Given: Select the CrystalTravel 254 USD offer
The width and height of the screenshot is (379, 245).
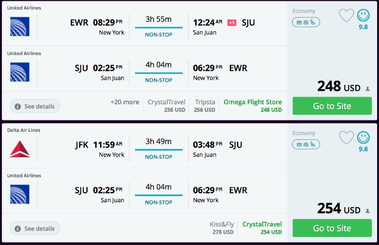Looking at the screenshot, I should click(262, 228).
